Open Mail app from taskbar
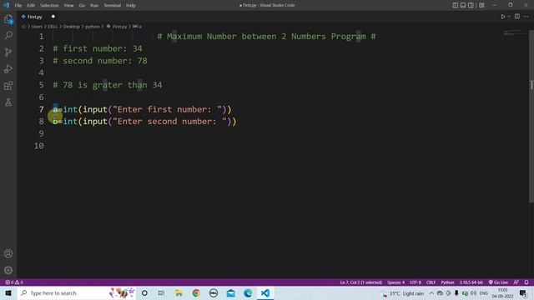Screen dimensions: 534x300 point(230,292)
